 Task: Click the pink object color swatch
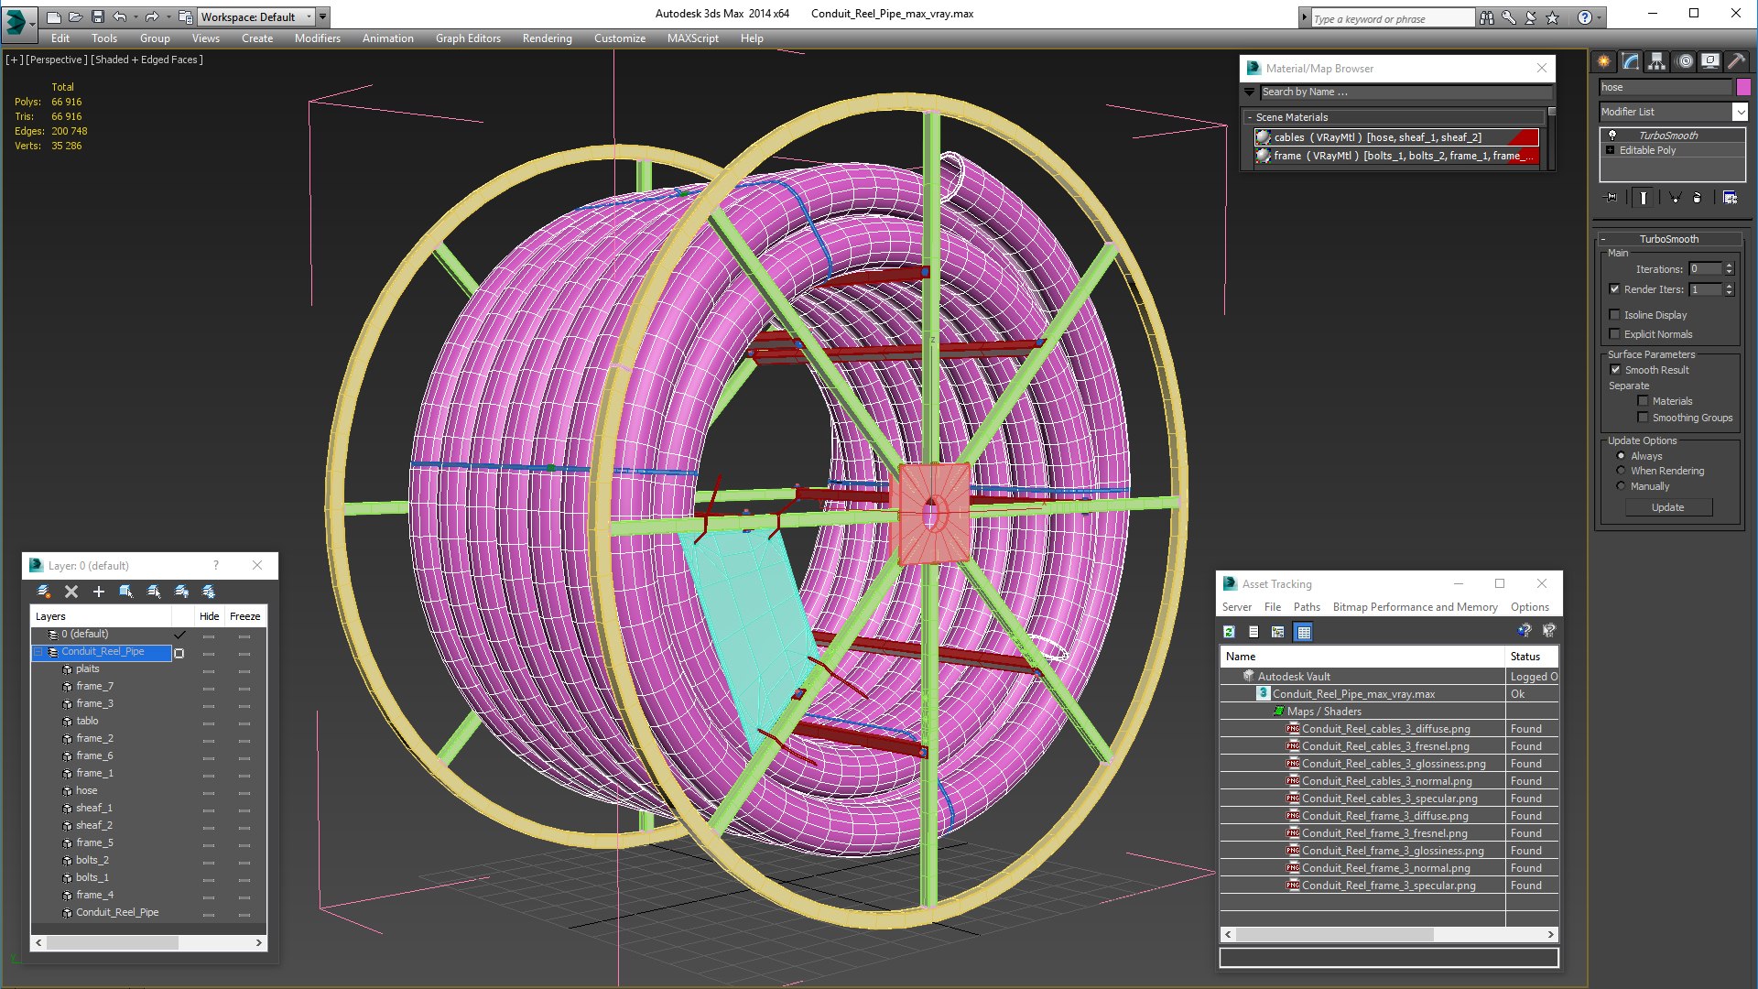pyautogui.click(x=1743, y=87)
